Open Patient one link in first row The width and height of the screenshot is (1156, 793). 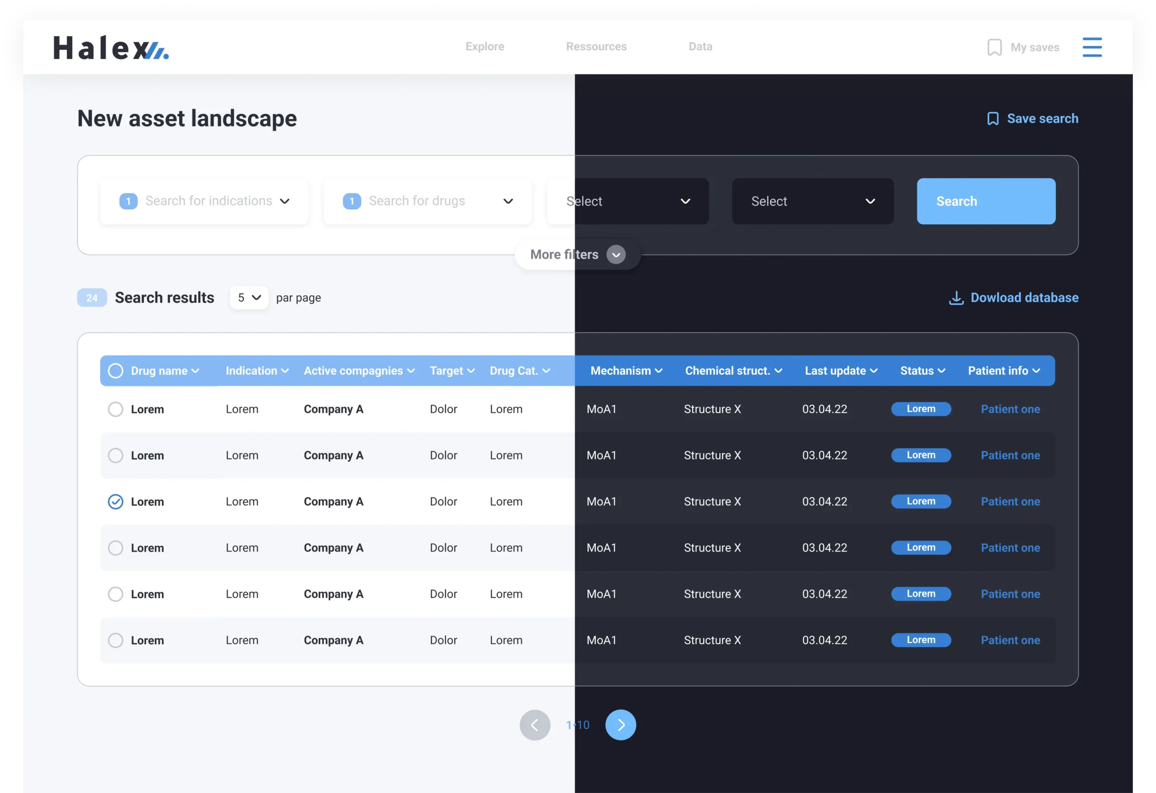click(x=1010, y=409)
